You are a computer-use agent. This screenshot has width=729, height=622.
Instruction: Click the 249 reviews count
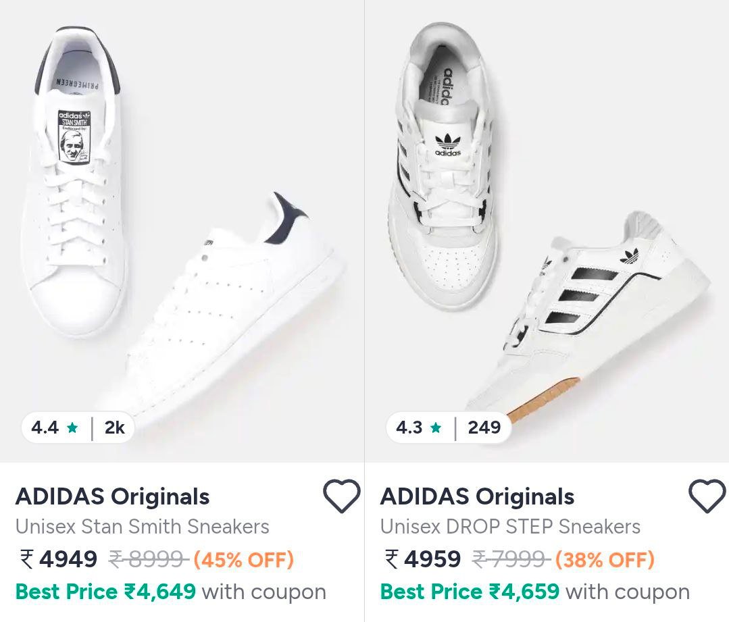pos(484,427)
